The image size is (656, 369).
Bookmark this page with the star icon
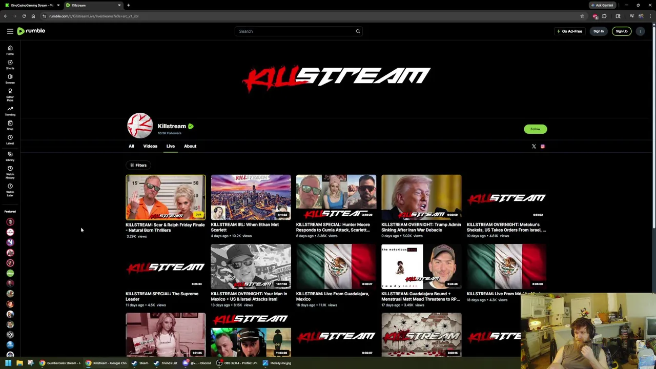tap(582, 16)
